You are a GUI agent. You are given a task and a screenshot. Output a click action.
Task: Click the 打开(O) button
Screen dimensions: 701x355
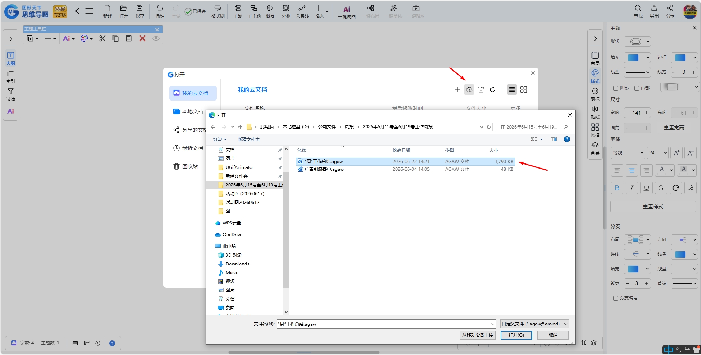pyautogui.click(x=516, y=335)
